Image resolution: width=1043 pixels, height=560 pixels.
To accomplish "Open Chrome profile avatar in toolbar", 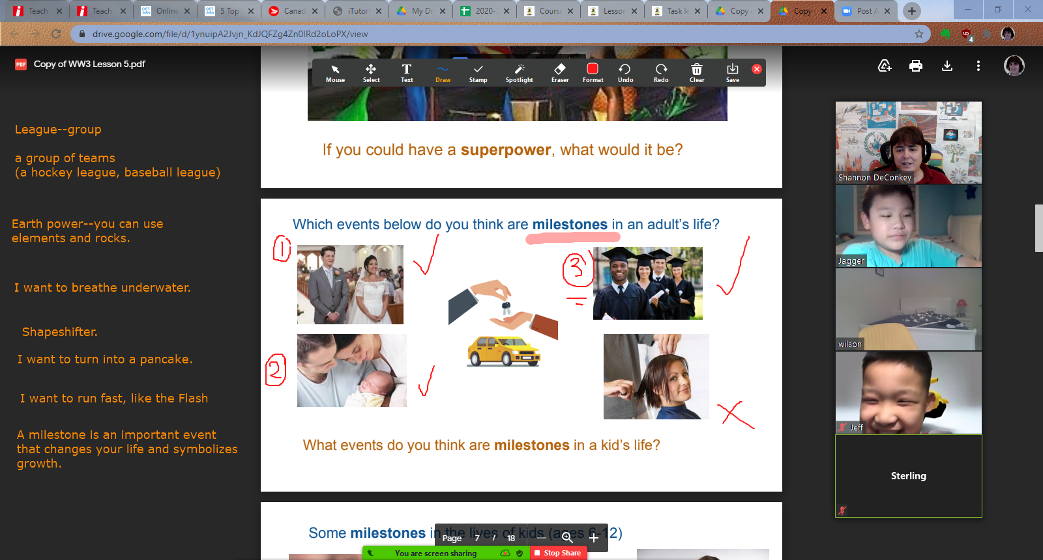I will tap(1008, 34).
